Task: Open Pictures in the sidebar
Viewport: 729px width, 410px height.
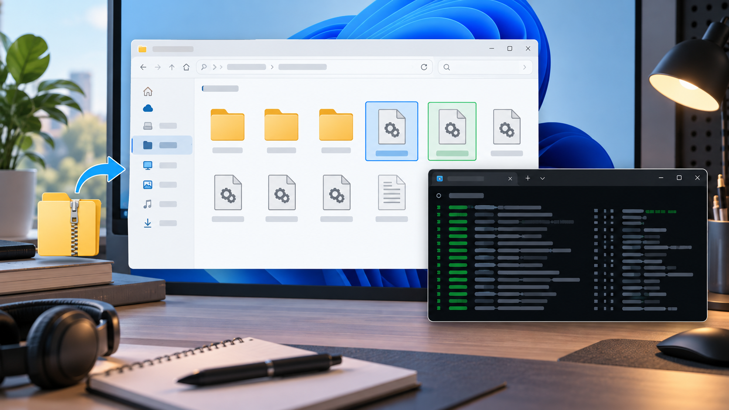Action: 160,185
